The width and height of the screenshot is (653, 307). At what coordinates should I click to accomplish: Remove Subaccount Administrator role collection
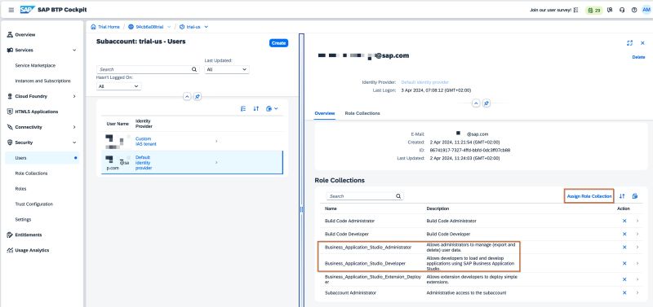[624, 293]
